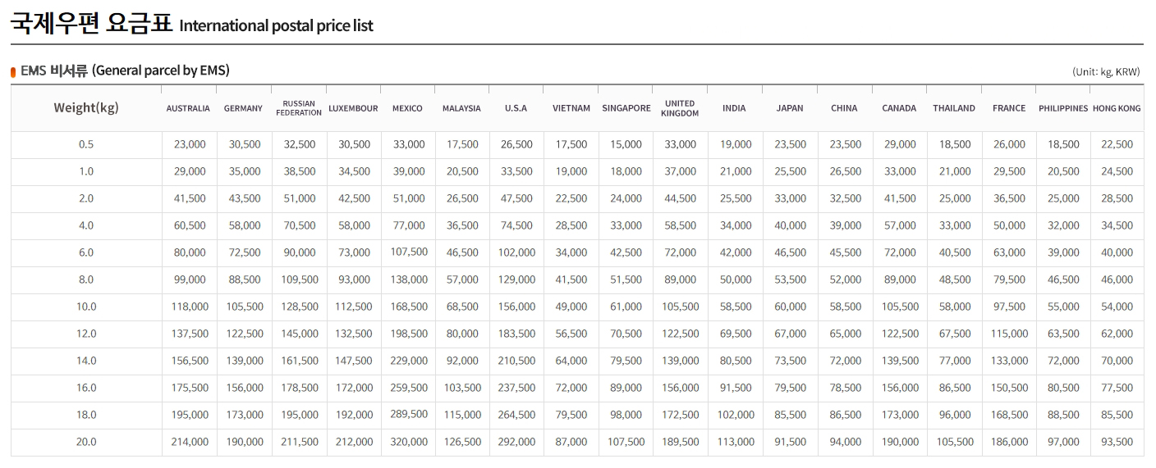Click the Unit: kg, KRW note

coord(1106,72)
